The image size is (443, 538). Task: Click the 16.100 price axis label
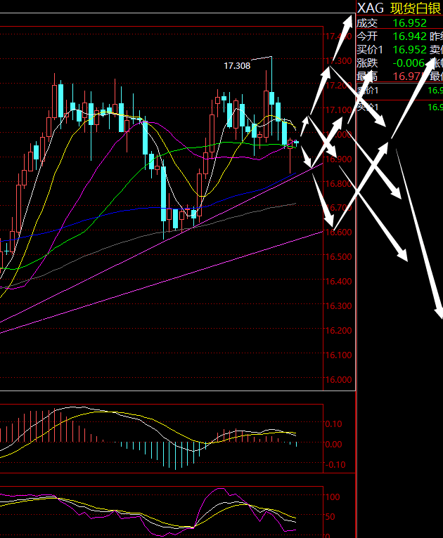point(338,355)
